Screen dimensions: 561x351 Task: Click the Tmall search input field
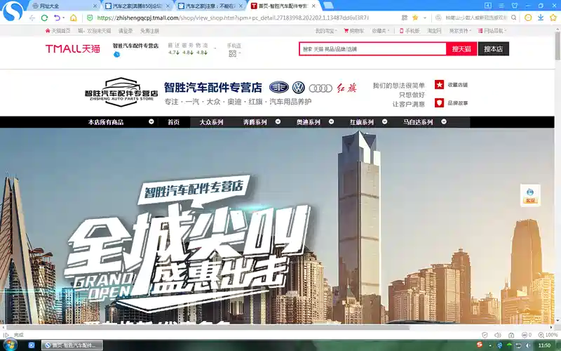coord(372,49)
